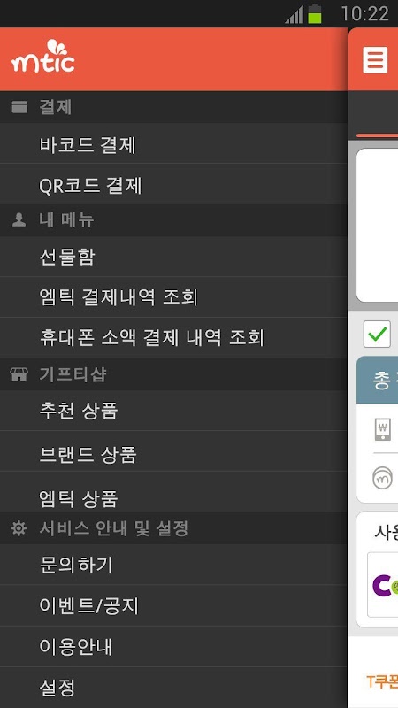The height and width of the screenshot is (708, 398).
Task: Open 추천 상품 in gift shop
Action: [173, 411]
